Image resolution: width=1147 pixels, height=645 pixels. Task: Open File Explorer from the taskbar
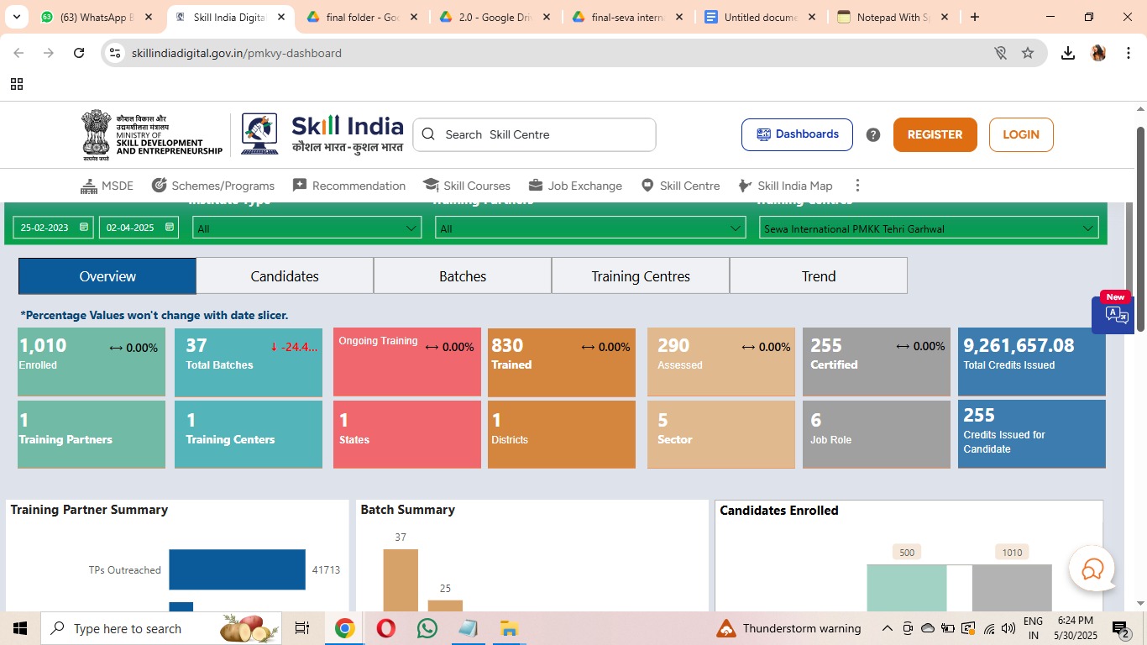(x=509, y=628)
